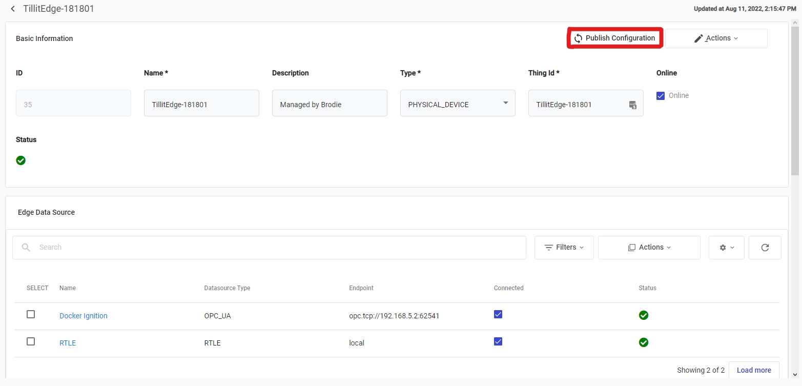Open the Basic Information Actions menu
Image resolution: width=802 pixels, height=386 pixels.
[x=716, y=38]
